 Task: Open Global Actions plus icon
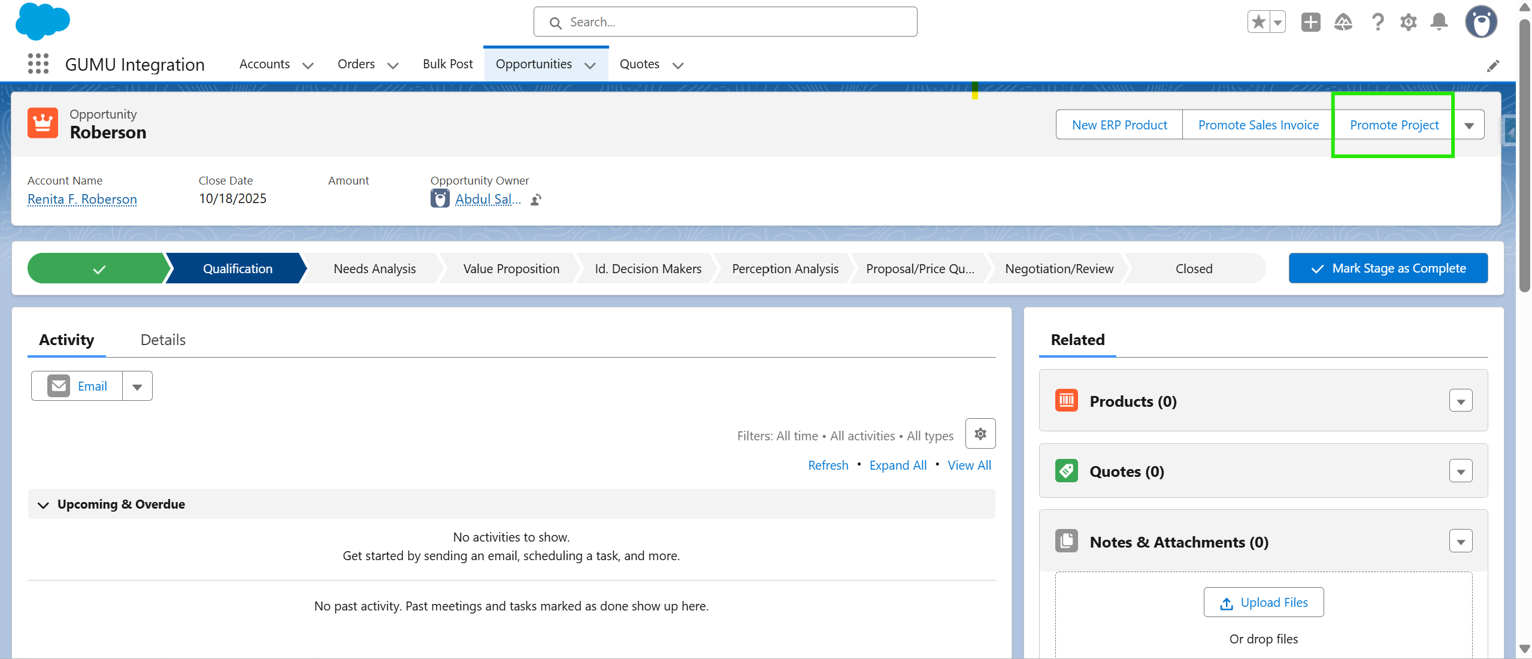pyautogui.click(x=1310, y=23)
